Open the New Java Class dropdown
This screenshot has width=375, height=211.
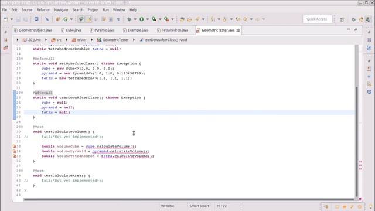click(x=71, y=19)
